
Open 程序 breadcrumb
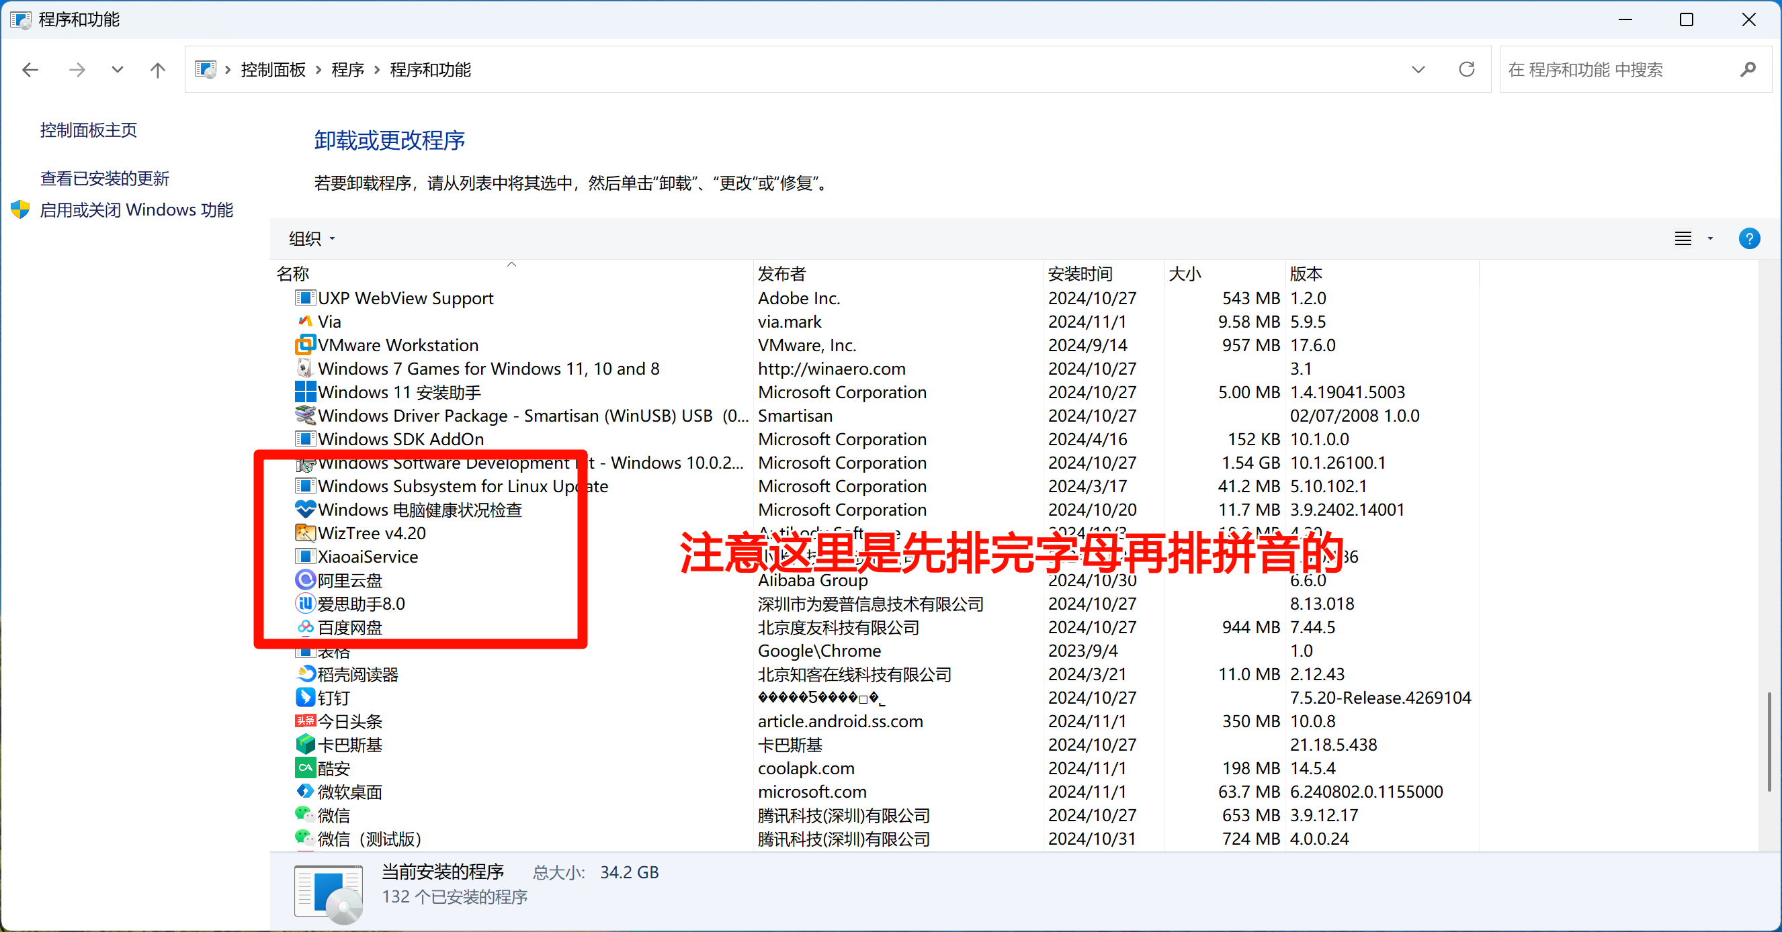coord(348,70)
